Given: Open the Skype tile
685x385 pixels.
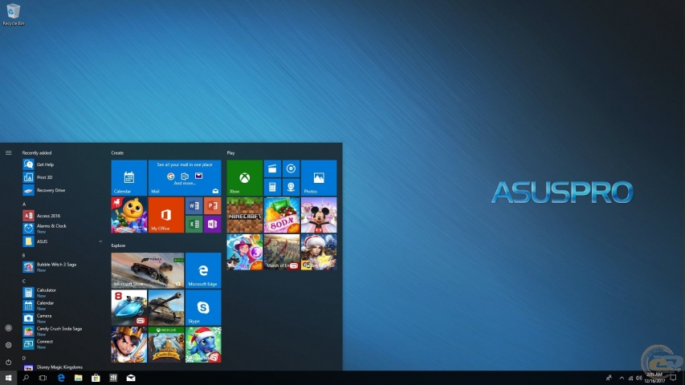Looking at the screenshot, I should [203, 307].
